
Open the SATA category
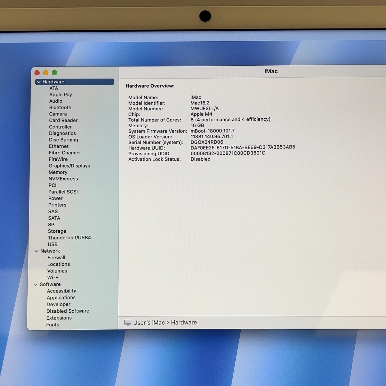click(x=54, y=218)
